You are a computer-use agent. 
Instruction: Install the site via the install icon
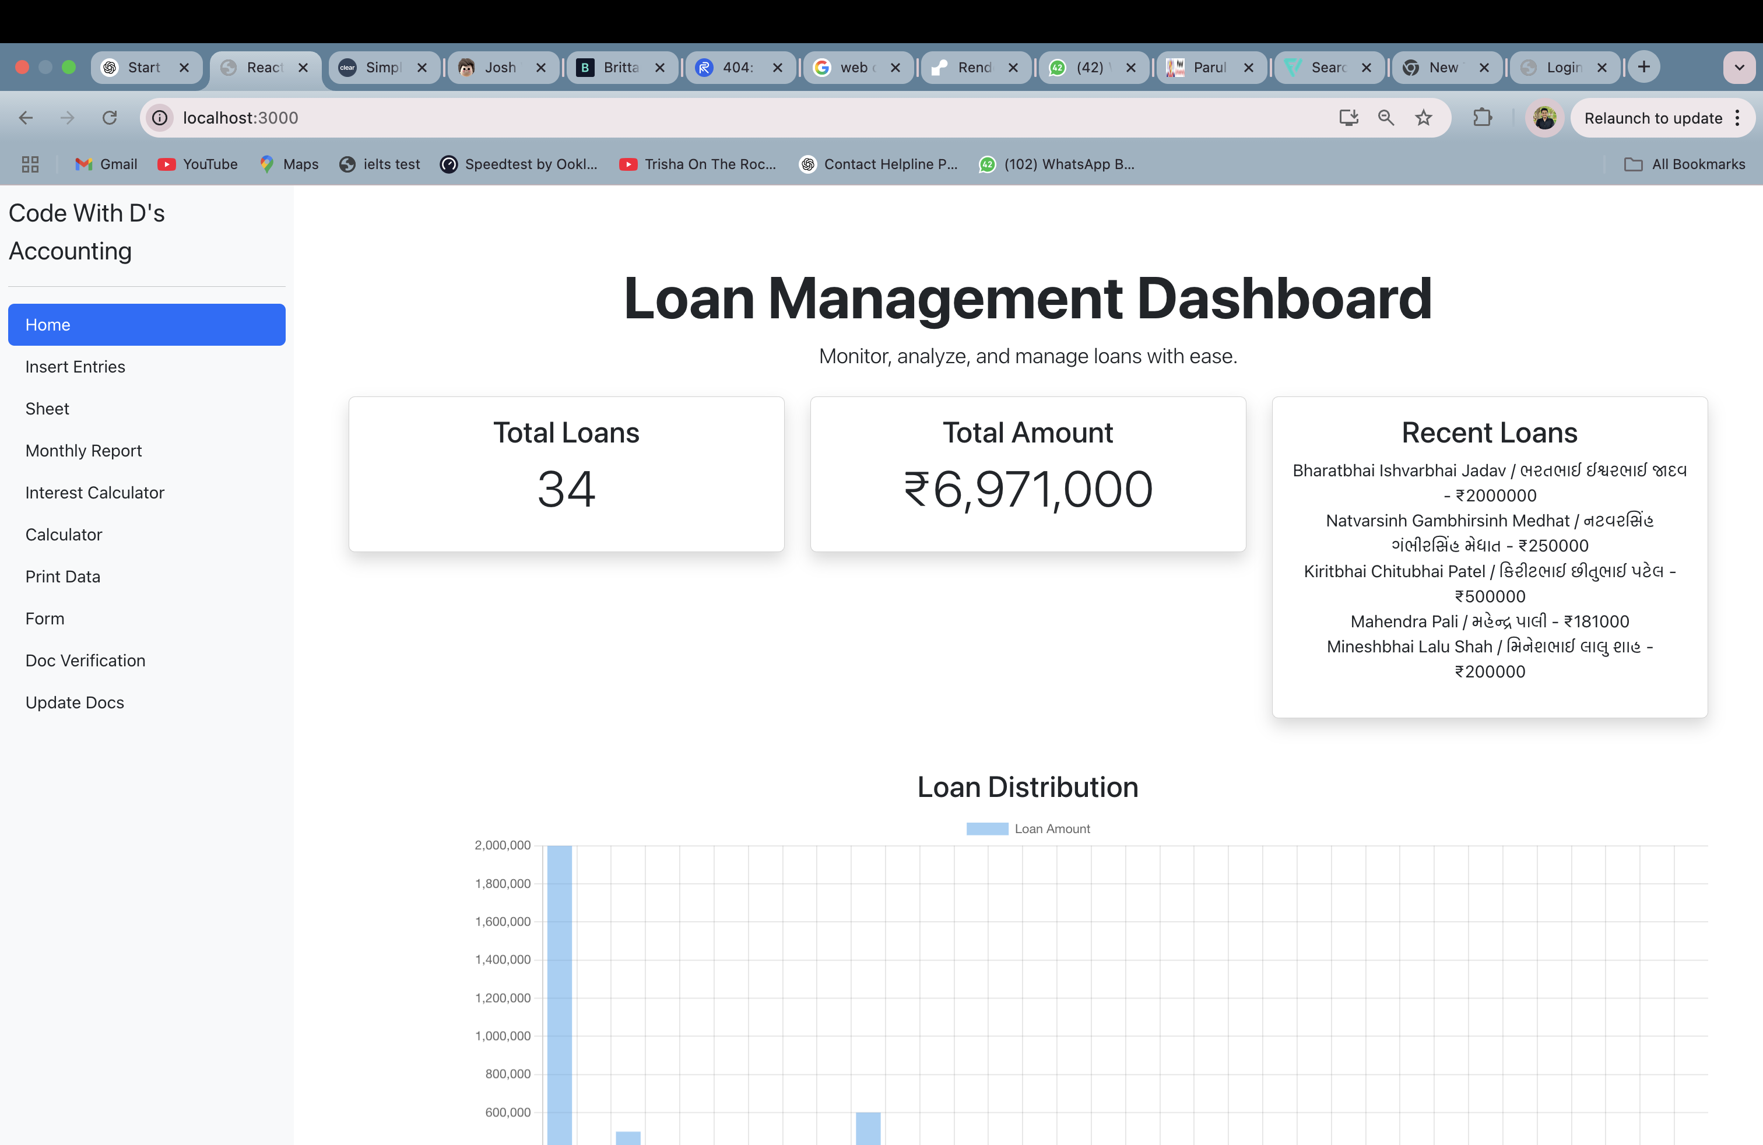coord(1349,118)
